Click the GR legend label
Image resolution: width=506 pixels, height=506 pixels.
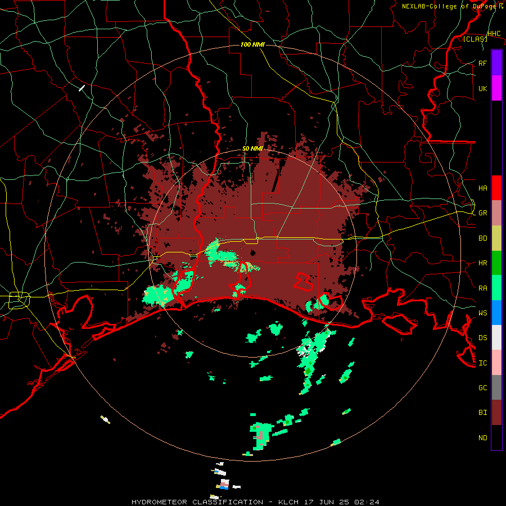click(482, 213)
